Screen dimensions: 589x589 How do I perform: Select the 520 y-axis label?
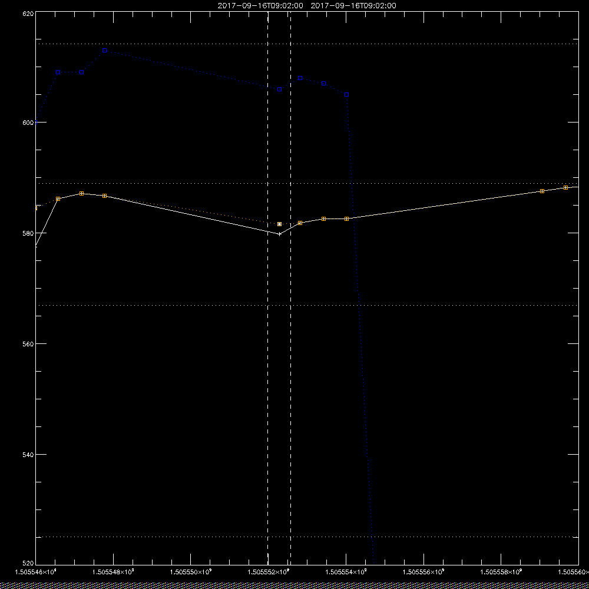[x=28, y=564]
